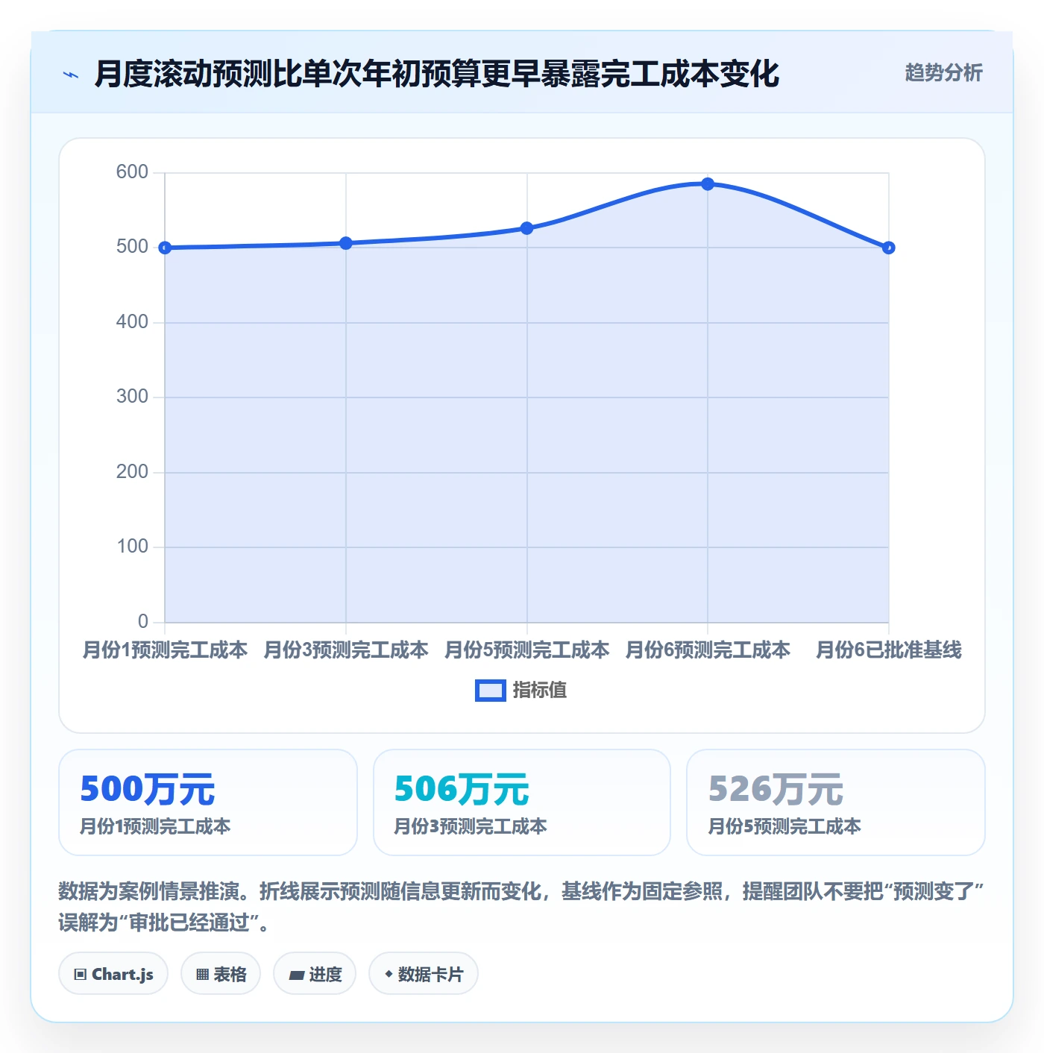Click the 600 y-axis tick label

(132, 172)
